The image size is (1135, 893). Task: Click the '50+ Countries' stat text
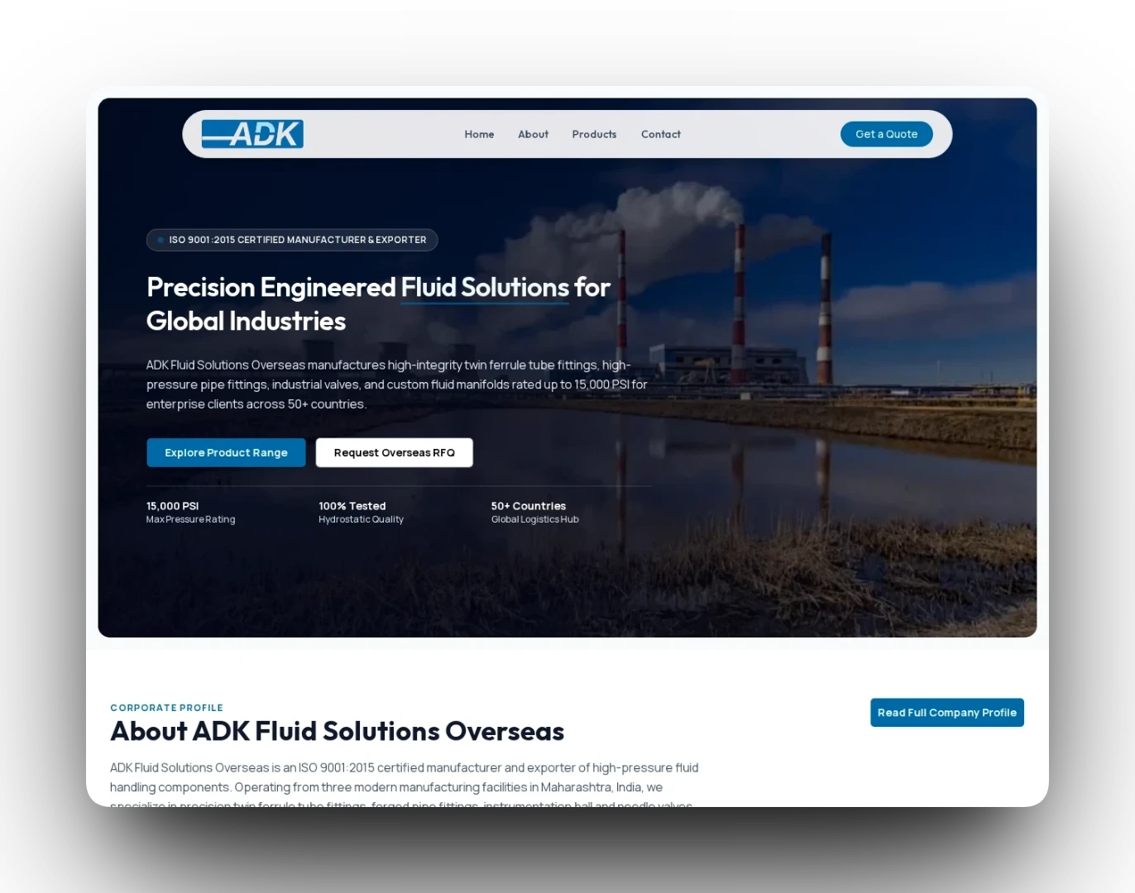click(528, 506)
